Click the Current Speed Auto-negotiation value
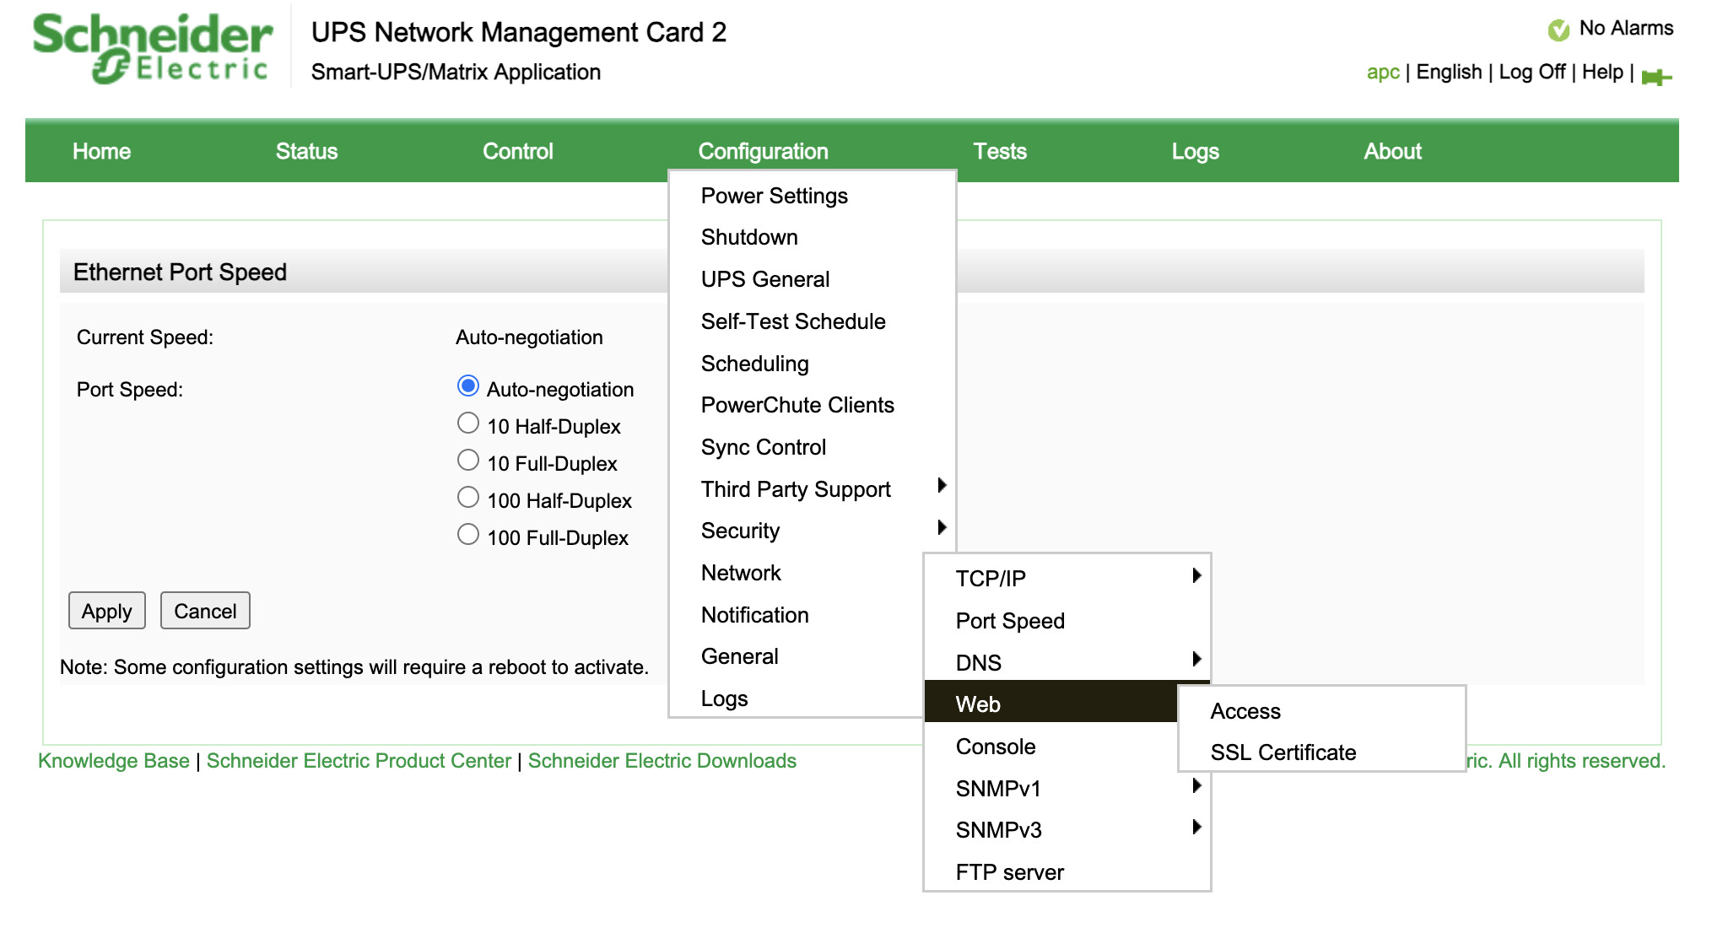Viewport: 1723px width, 933px height. [529, 337]
